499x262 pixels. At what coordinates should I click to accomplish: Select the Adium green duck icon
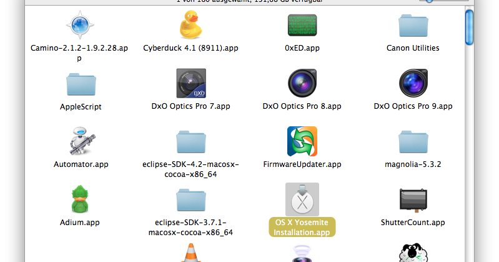pos(80,199)
